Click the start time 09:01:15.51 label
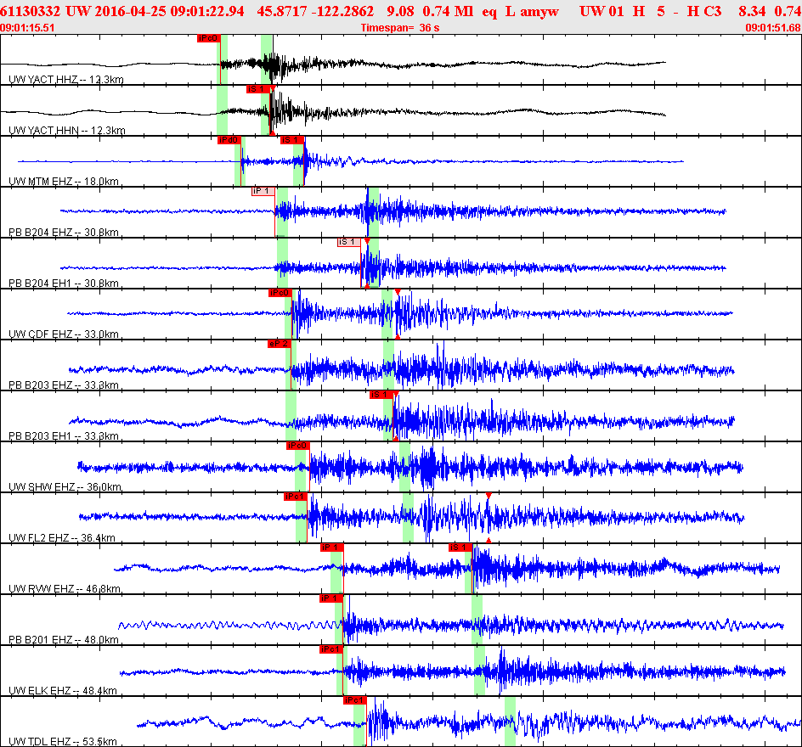 coord(27,28)
